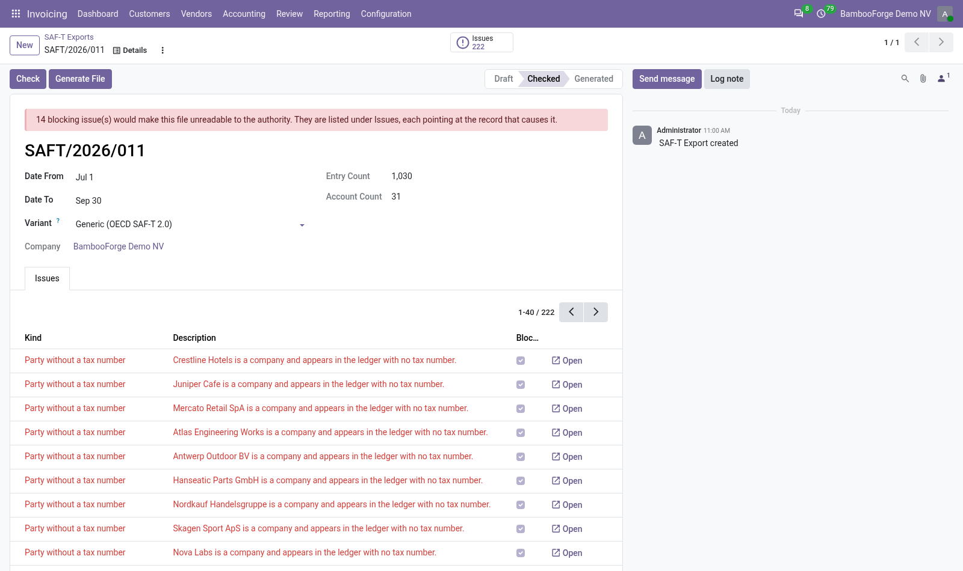This screenshot has width=963, height=571.
Task: Toggle blocking checkbox for Antwerp Outdoor BV
Action: pos(521,457)
